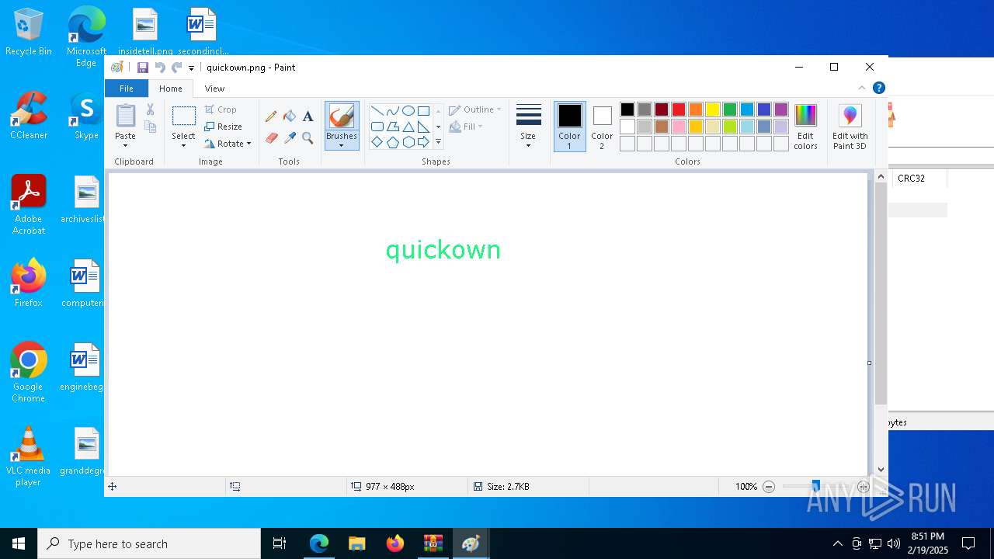This screenshot has height=559, width=994.
Task: Collapse the ribbon with chevron
Action: pyautogui.click(x=862, y=88)
